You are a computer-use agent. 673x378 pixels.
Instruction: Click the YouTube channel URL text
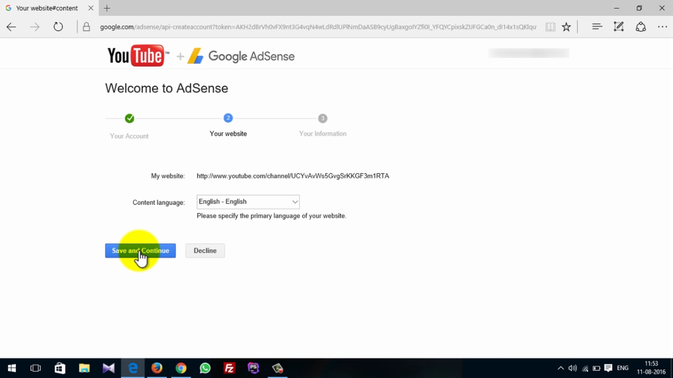(293, 176)
